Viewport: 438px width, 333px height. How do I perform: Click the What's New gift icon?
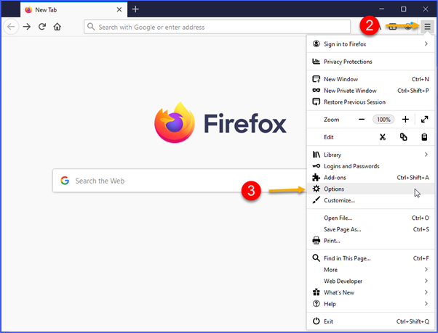click(316, 292)
